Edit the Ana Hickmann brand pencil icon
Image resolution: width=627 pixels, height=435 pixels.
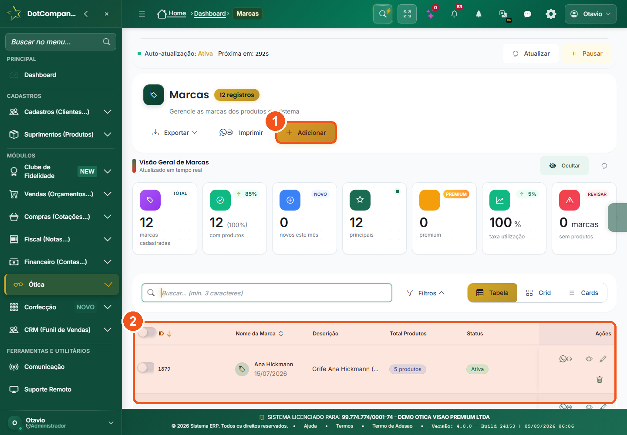coord(603,359)
